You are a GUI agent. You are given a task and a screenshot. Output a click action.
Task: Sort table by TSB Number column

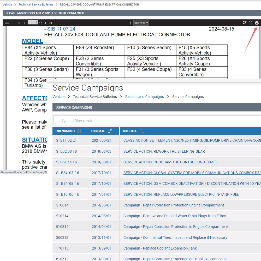click(x=80, y=131)
